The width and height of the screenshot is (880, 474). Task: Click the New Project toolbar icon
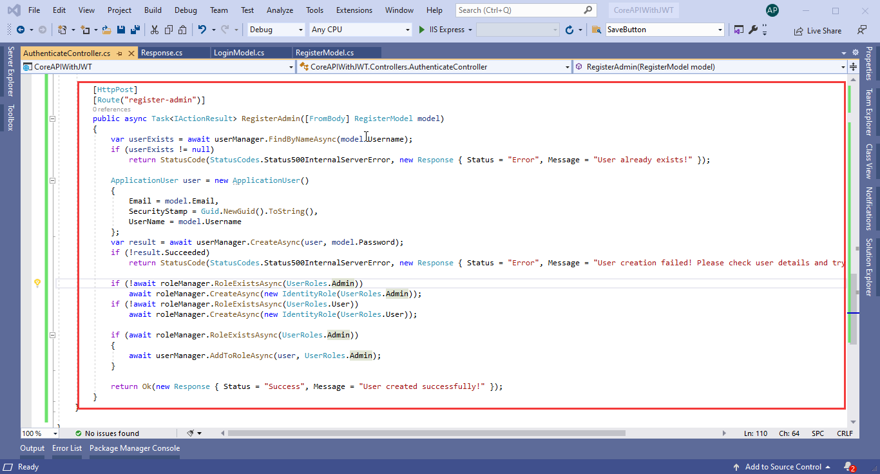coord(62,30)
